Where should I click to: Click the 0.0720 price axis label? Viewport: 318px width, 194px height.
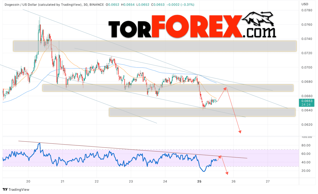pos(307,53)
